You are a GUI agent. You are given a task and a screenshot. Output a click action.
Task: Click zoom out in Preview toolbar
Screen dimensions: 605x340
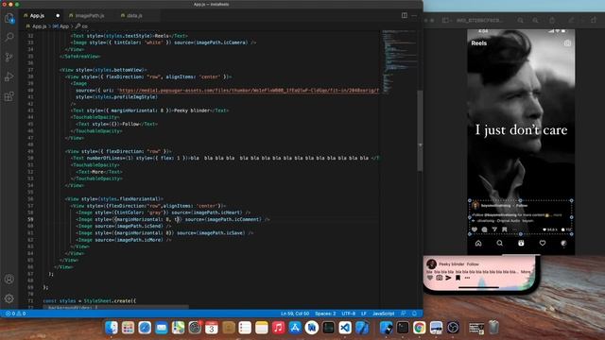521,20
